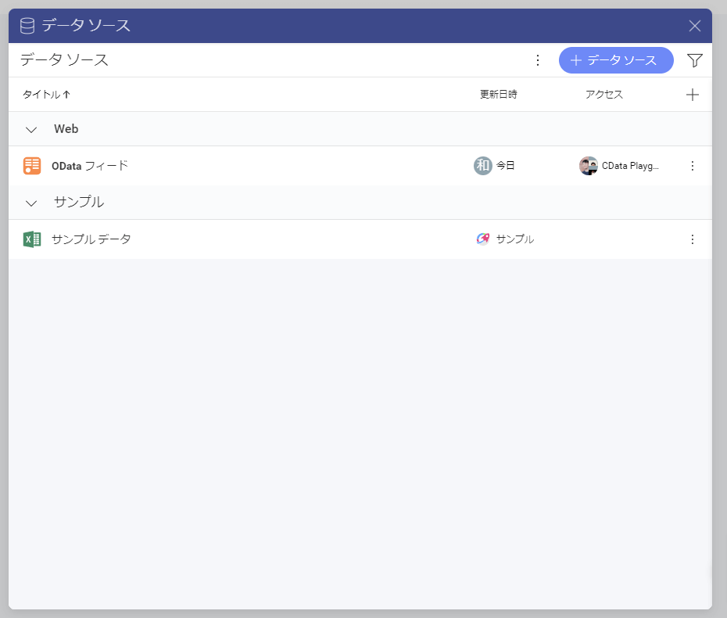The height and width of the screenshot is (618, 727).
Task: Collapse the サンプル group
Action: coord(31,203)
